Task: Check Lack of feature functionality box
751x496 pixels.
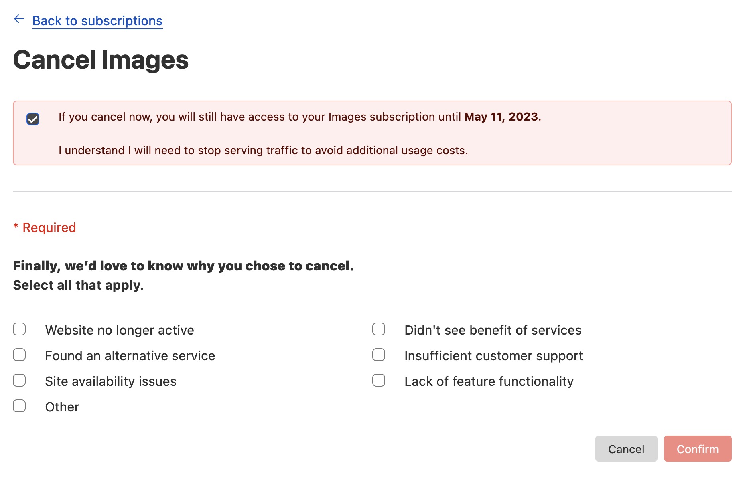Action: click(379, 380)
